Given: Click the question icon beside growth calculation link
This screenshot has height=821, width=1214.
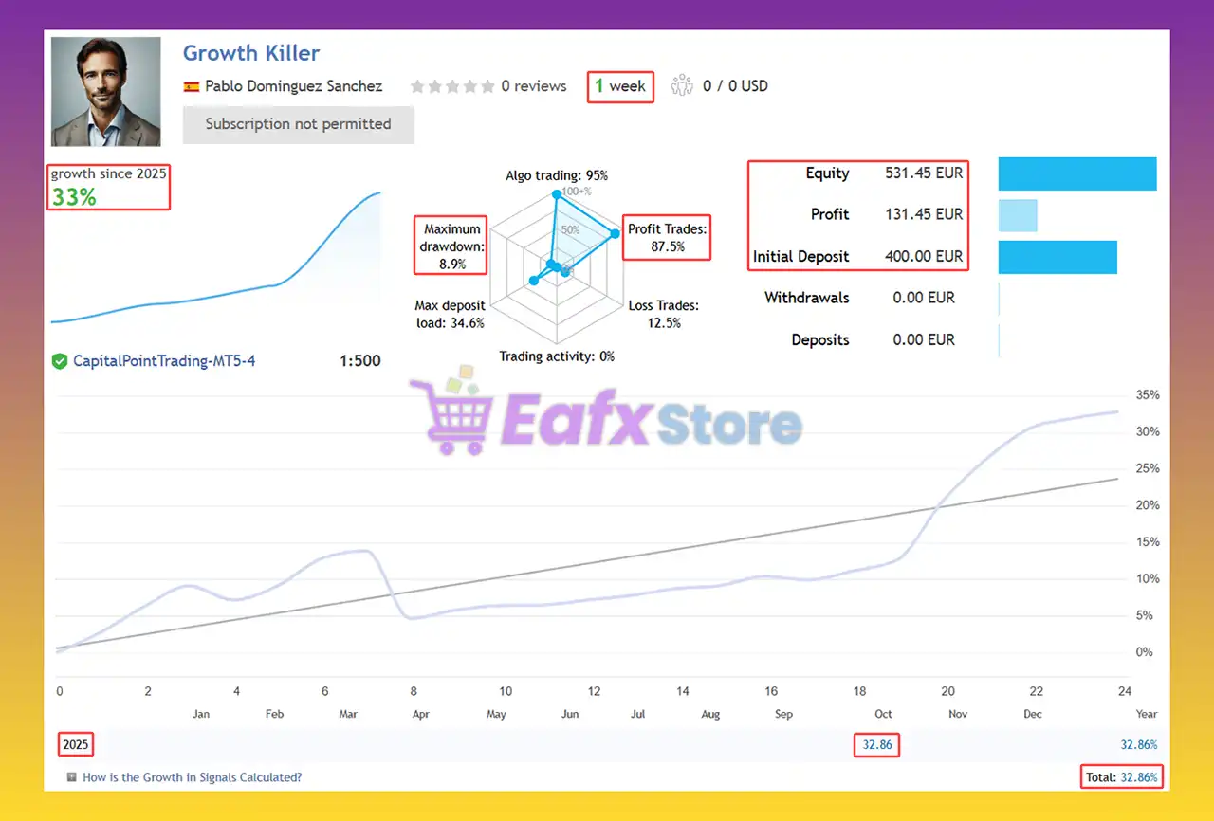Looking at the screenshot, I should 72,777.
